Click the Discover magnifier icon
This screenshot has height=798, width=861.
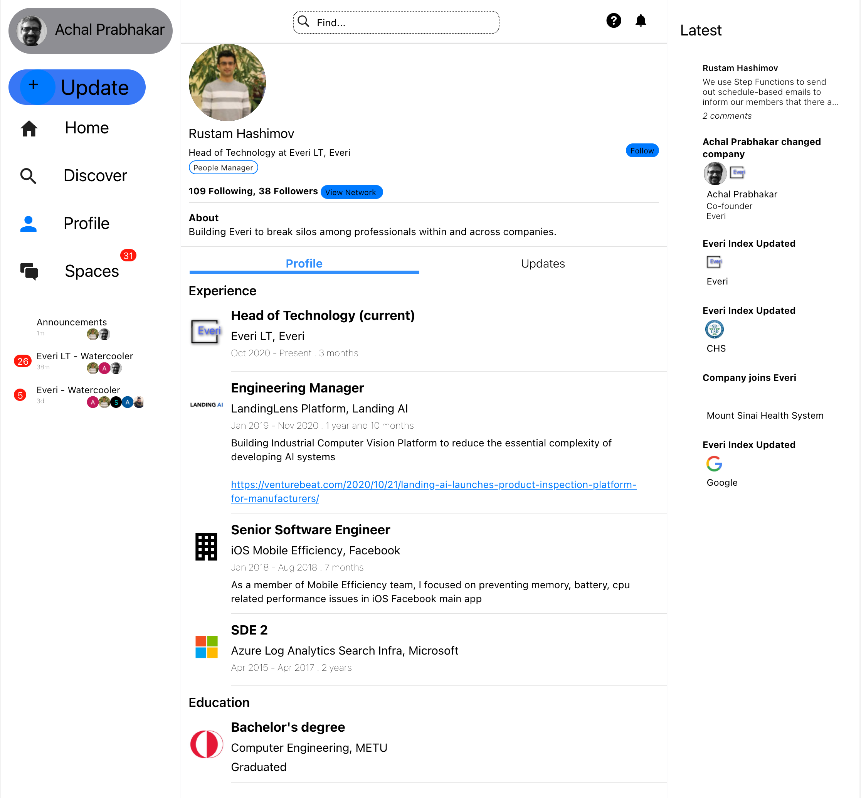(29, 176)
